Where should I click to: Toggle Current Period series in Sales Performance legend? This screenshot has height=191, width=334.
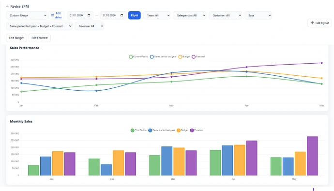tap(138, 56)
